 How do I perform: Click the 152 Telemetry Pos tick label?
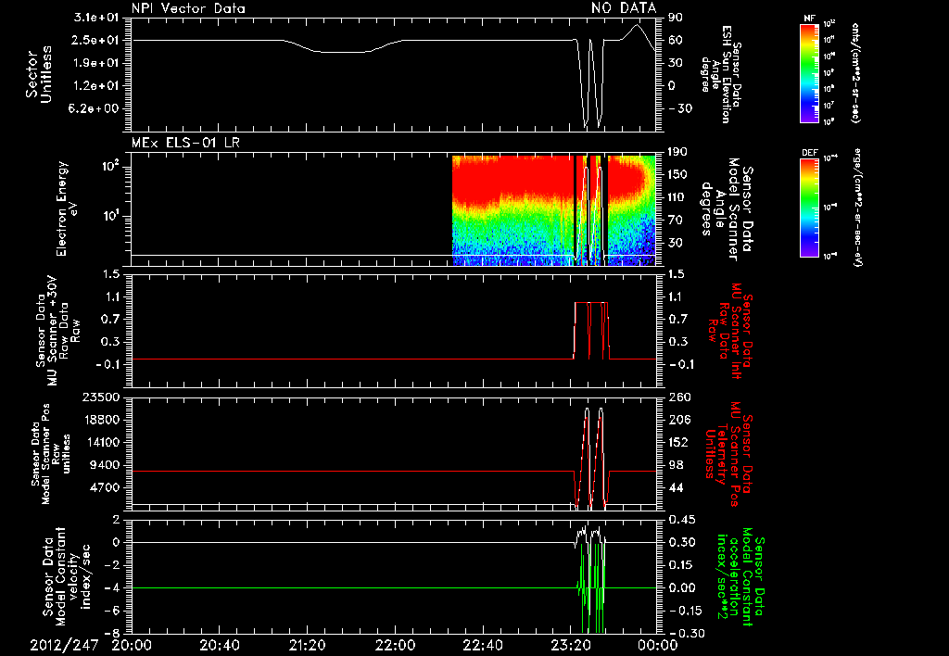pyautogui.click(x=677, y=442)
